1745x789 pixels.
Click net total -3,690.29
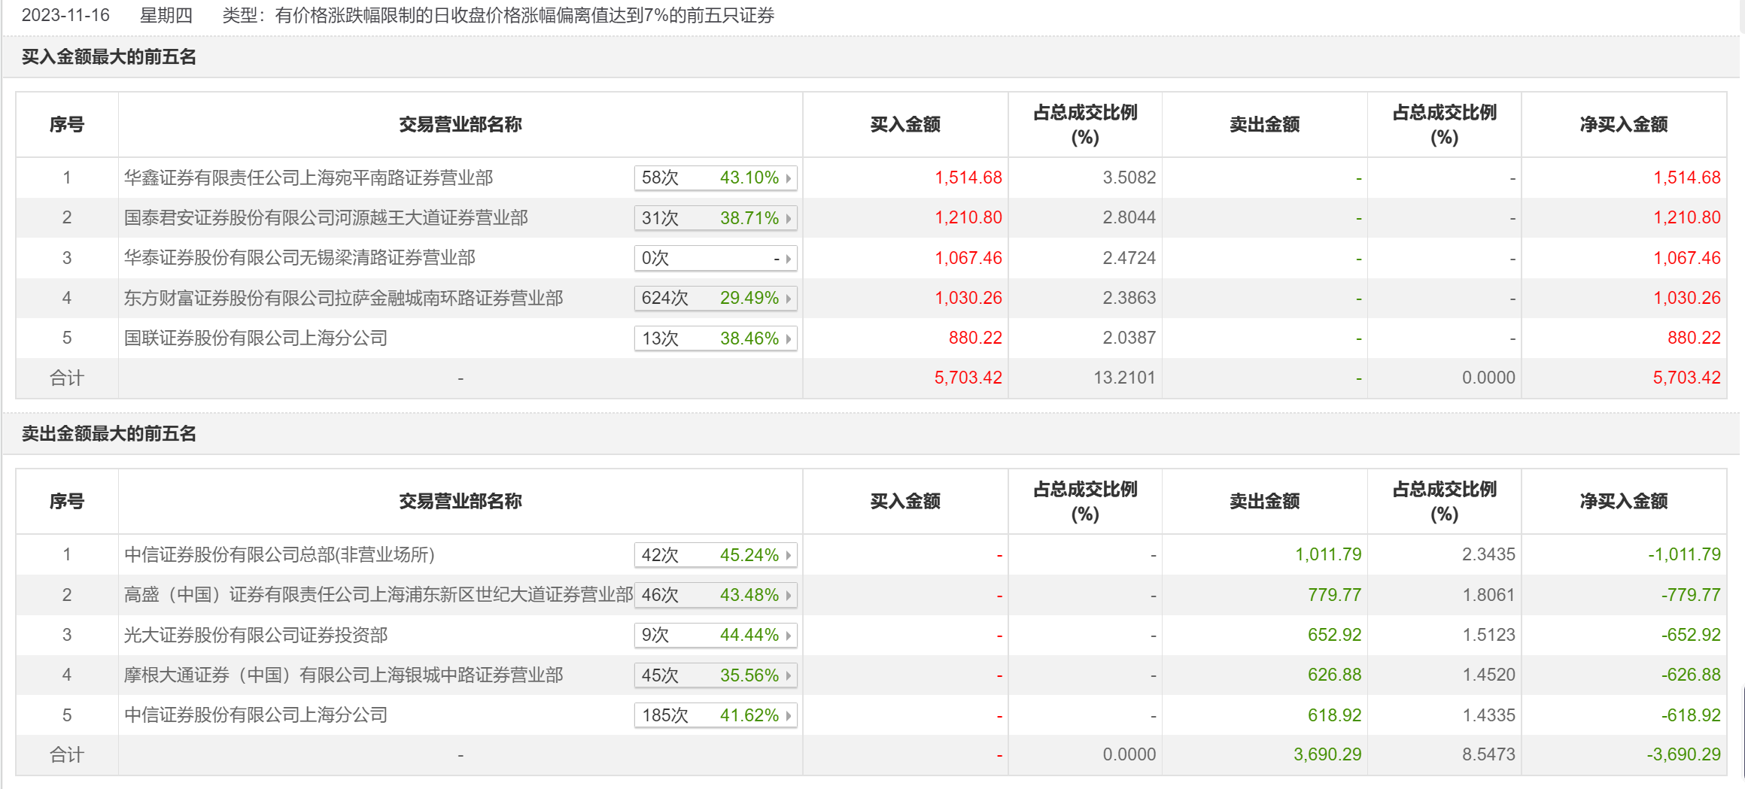pos(1683,755)
